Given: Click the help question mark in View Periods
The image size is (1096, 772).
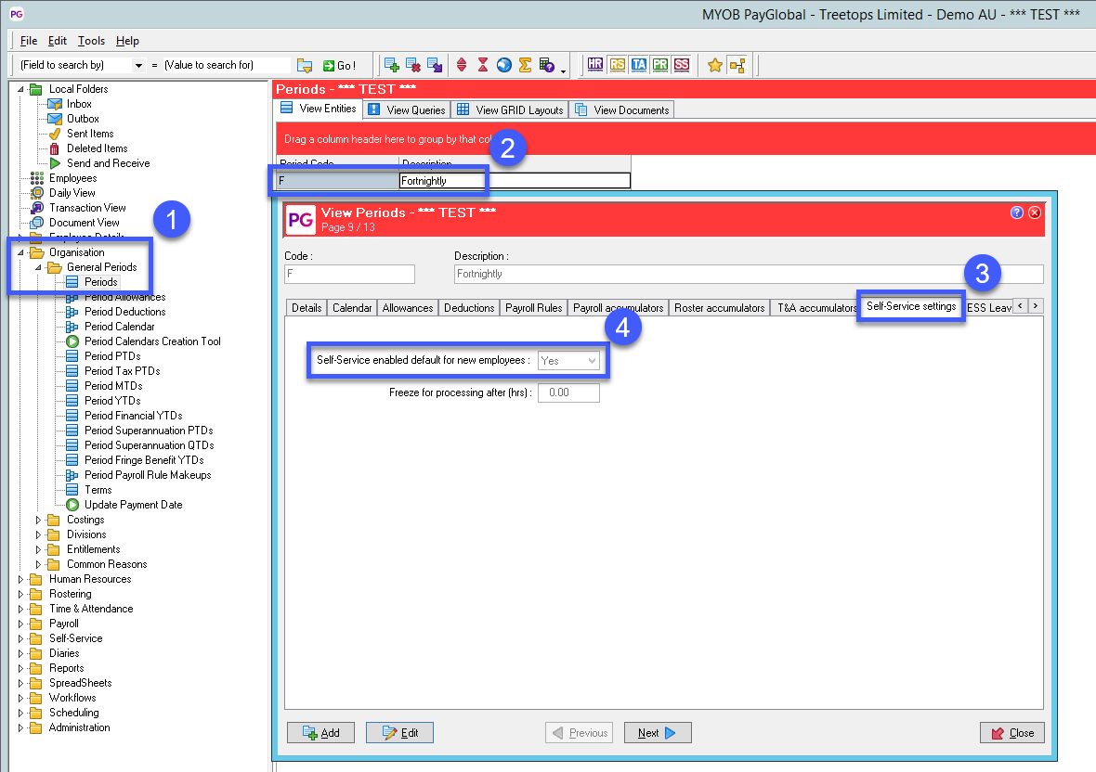Looking at the screenshot, I should [1018, 212].
